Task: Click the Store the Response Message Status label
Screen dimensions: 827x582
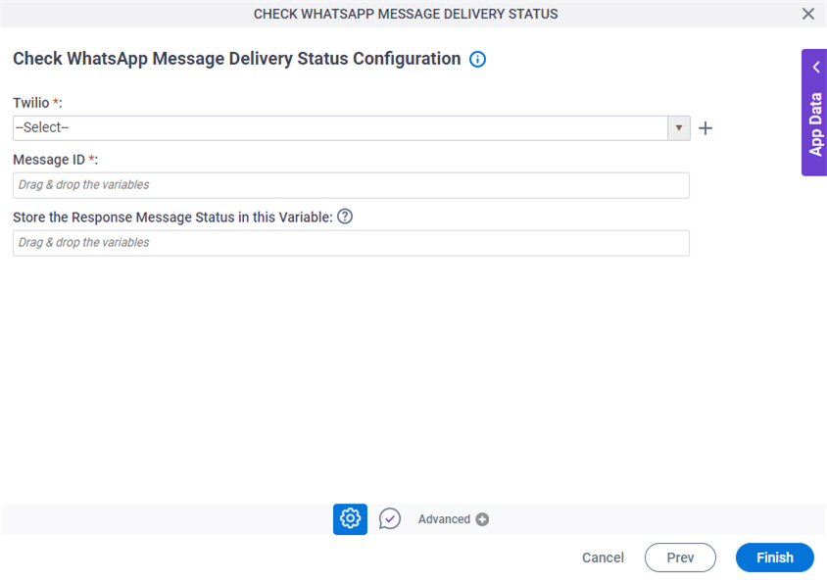Action: point(172,218)
